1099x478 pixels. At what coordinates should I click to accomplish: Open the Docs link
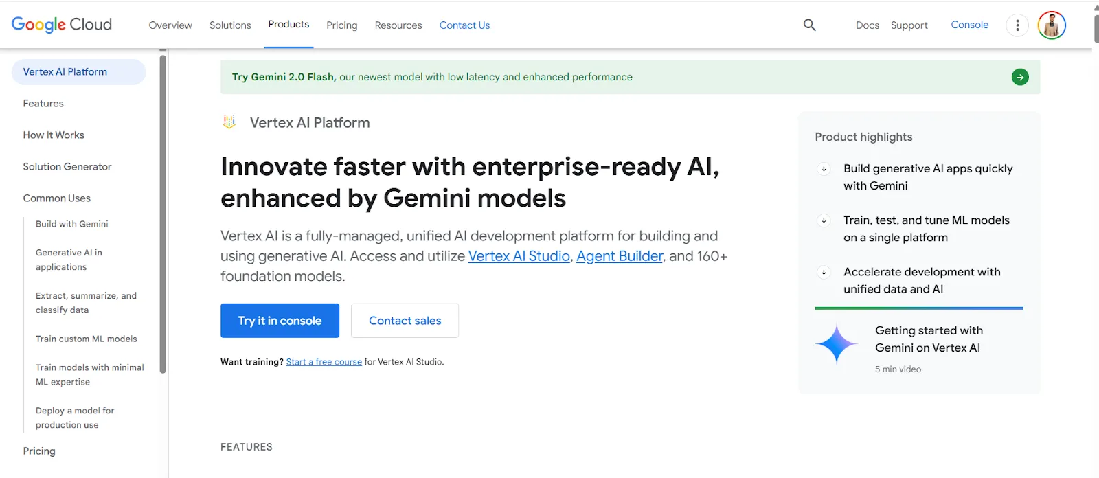coord(868,25)
